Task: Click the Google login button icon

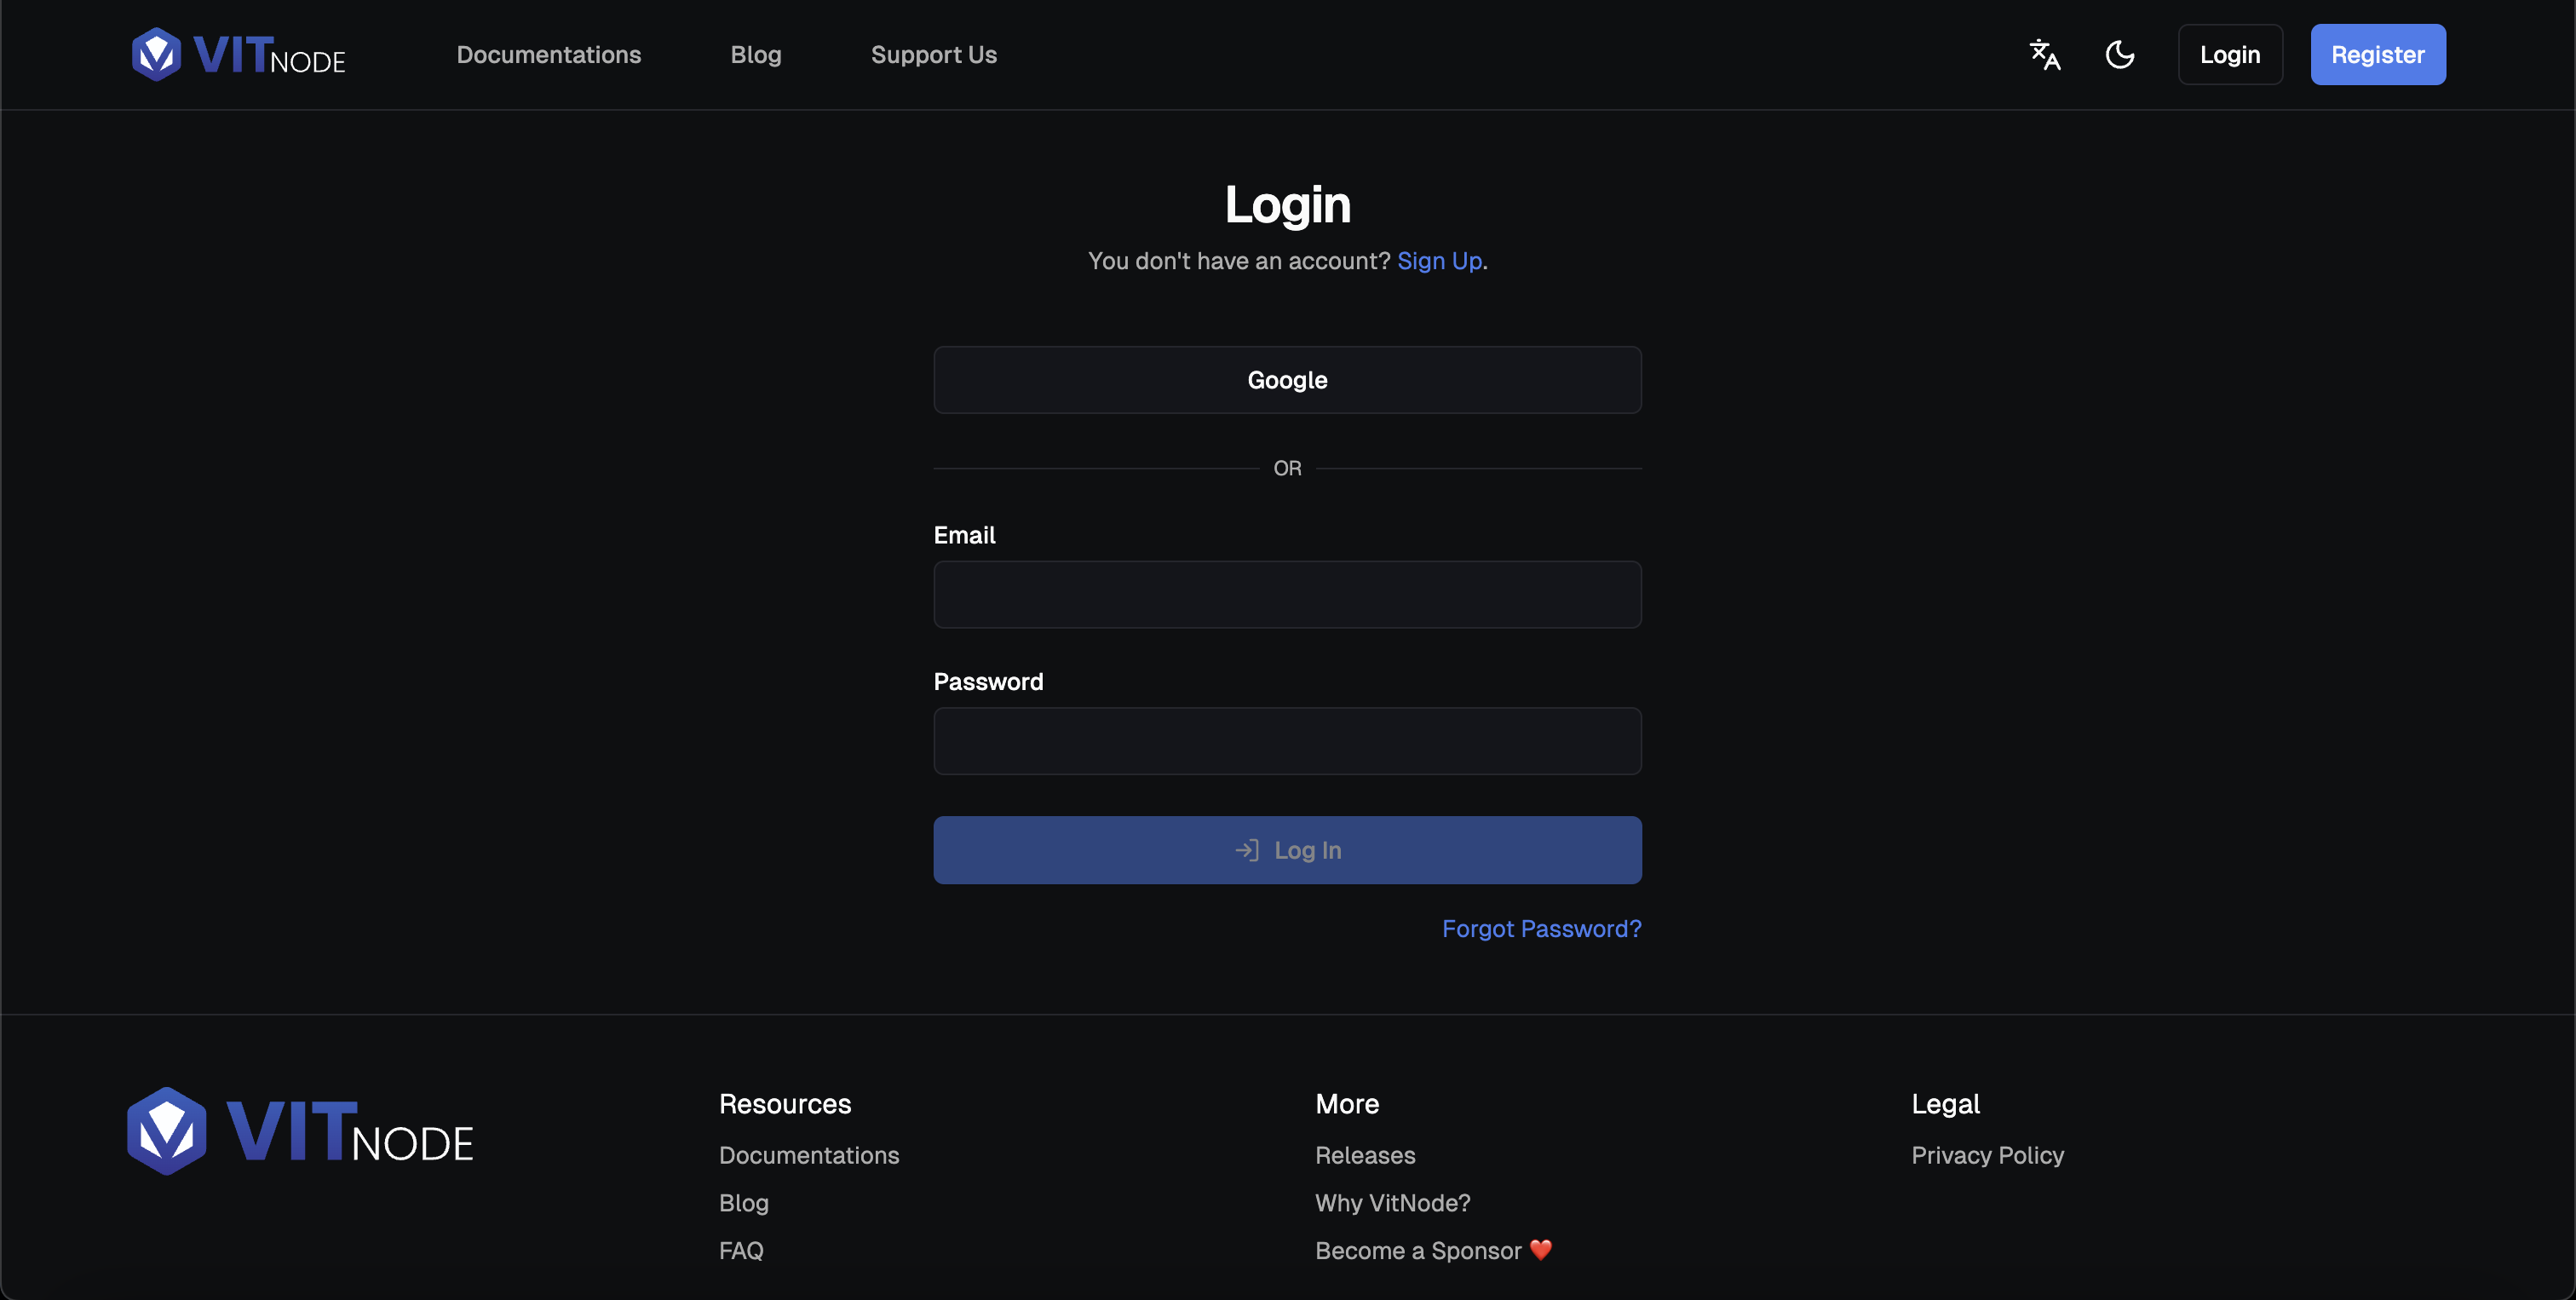Action: pyautogui.click(x=1286, y=380)
